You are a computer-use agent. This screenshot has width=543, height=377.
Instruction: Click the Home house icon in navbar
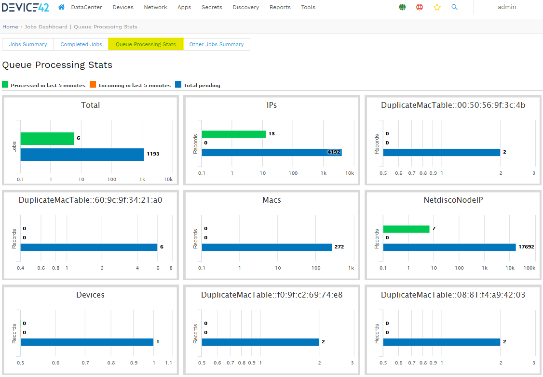(x=61, y=7)
